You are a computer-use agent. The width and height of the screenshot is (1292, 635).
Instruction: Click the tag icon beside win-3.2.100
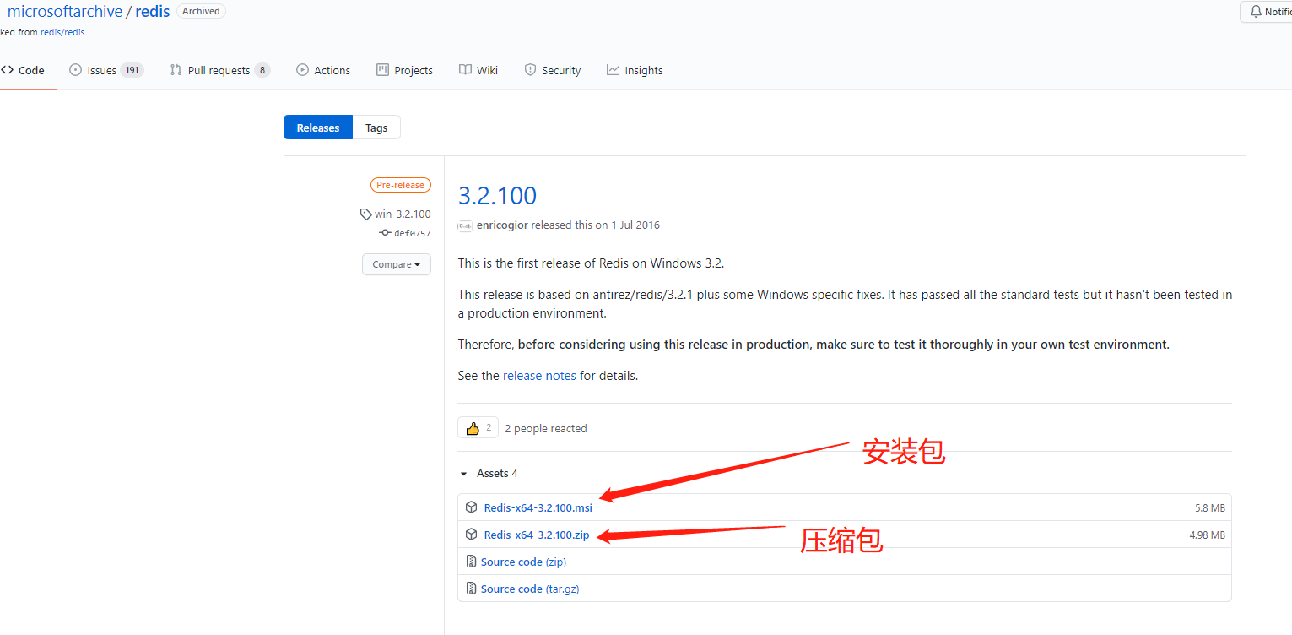pos(365,214)
